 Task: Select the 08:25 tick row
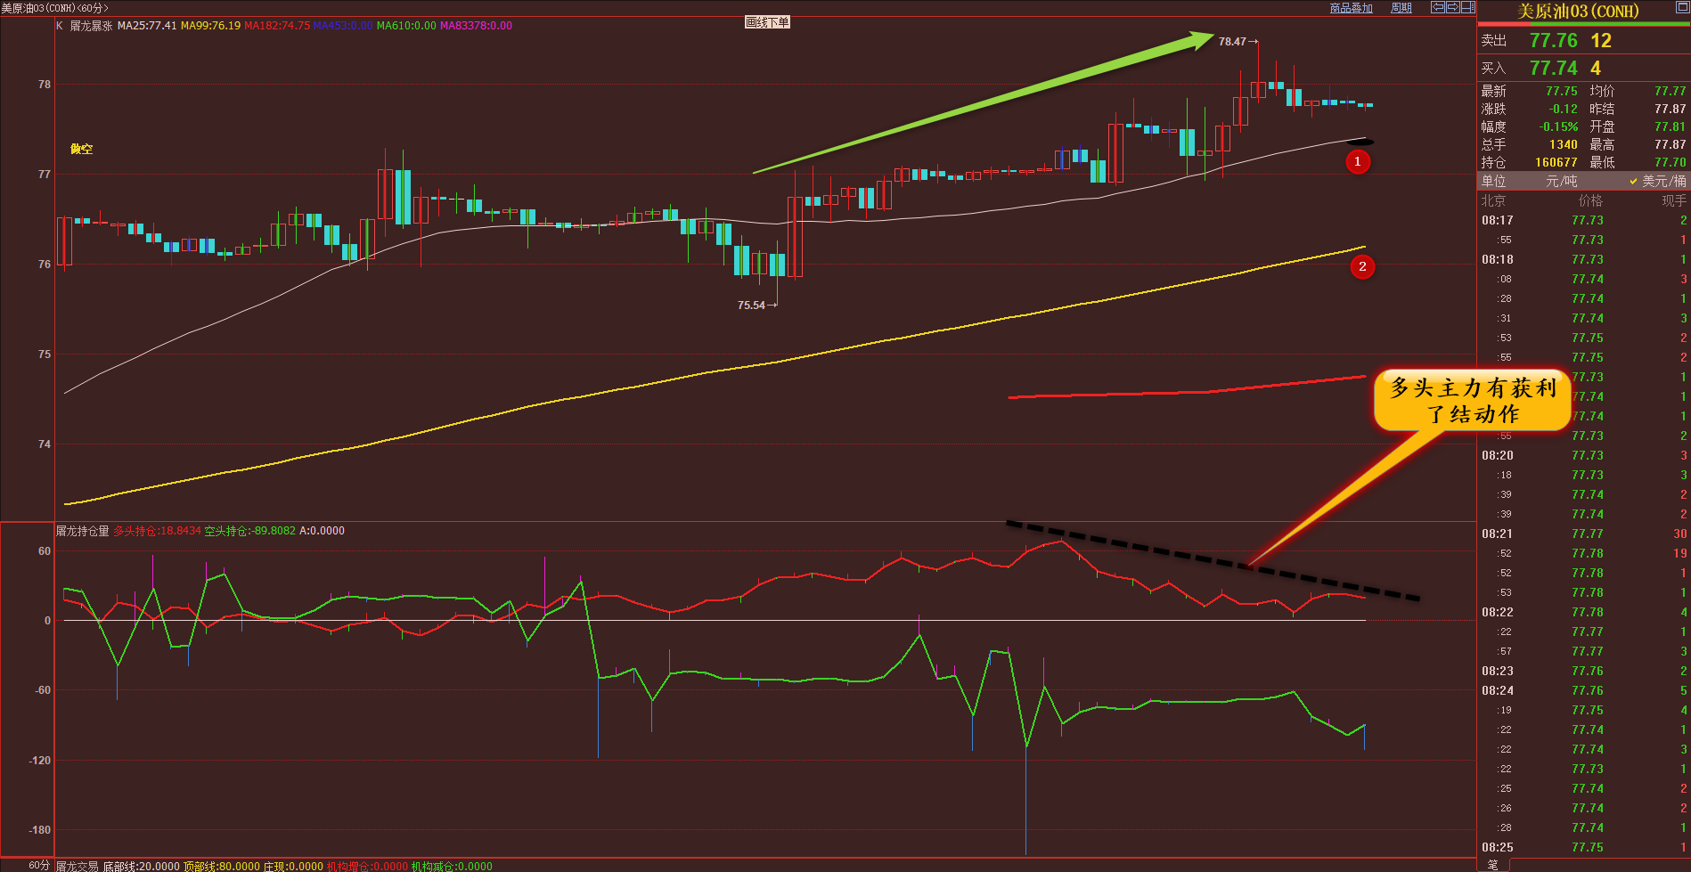tap(1583, 847)
